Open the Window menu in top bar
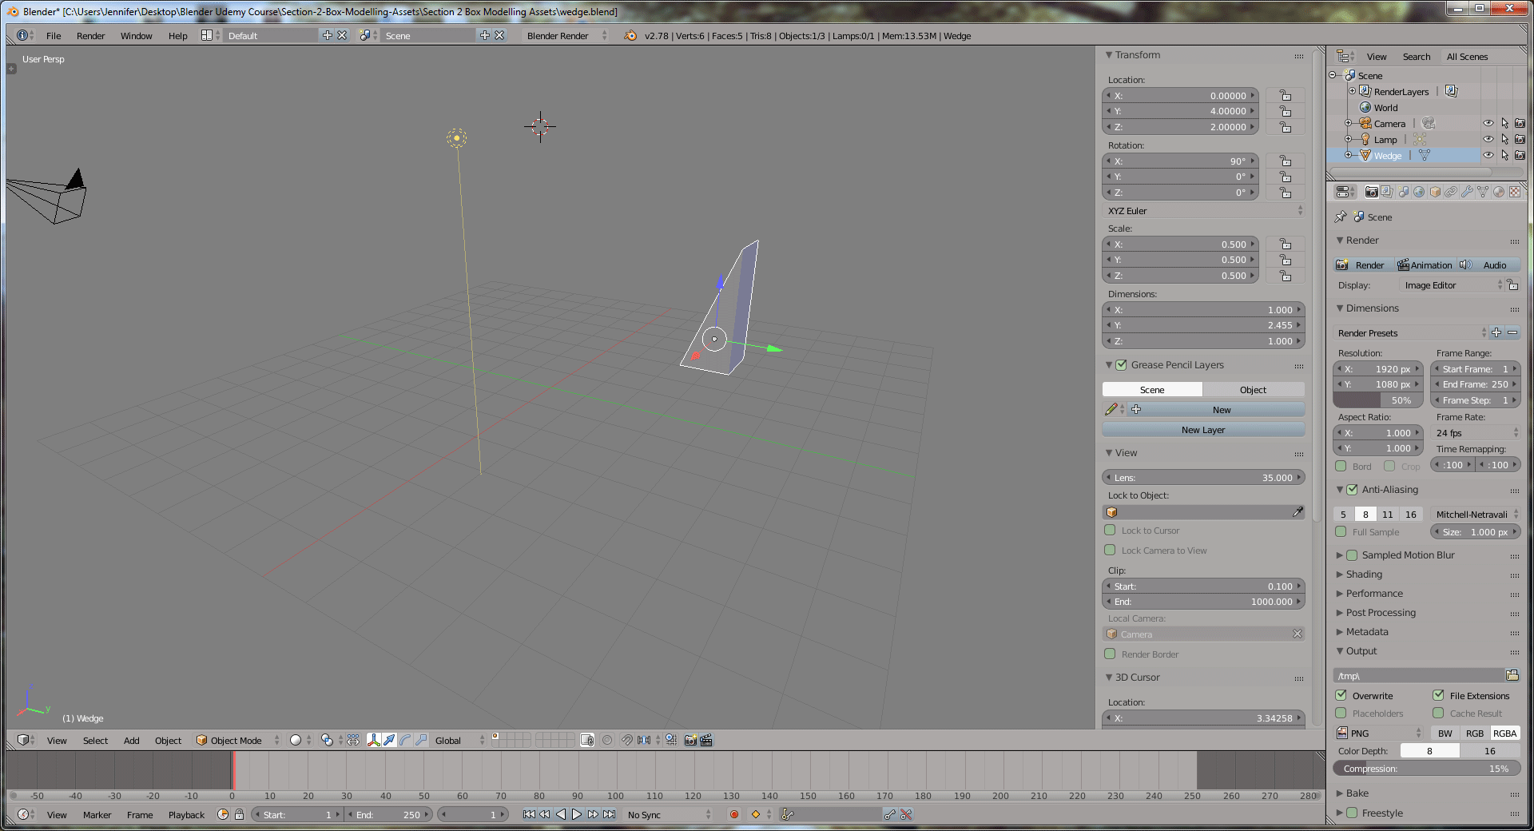This screenshot has width=1534, height=831. (136, 36)
